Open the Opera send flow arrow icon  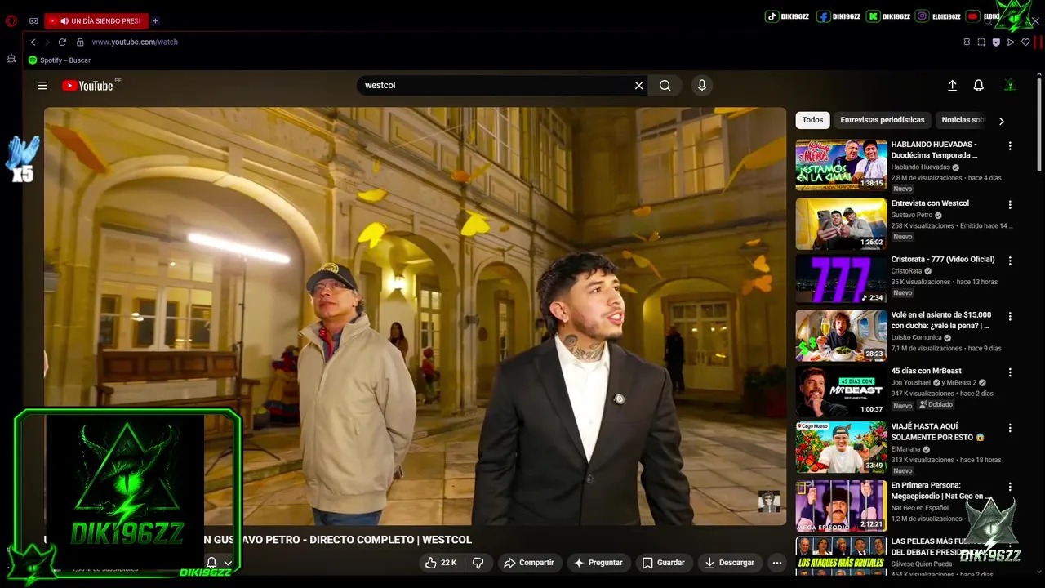[x=1011, y=42]
